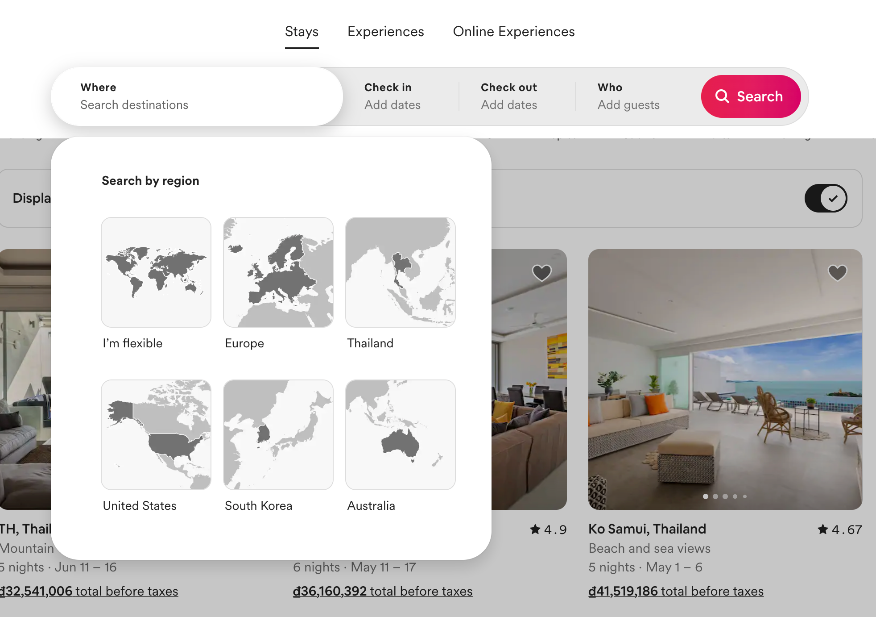The image size is (876, 617).
Task: Pick the Australia region map
Action: (x=401, y=435)
